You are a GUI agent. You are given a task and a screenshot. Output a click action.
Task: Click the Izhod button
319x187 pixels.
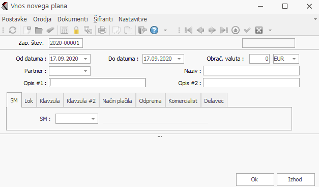296,179
